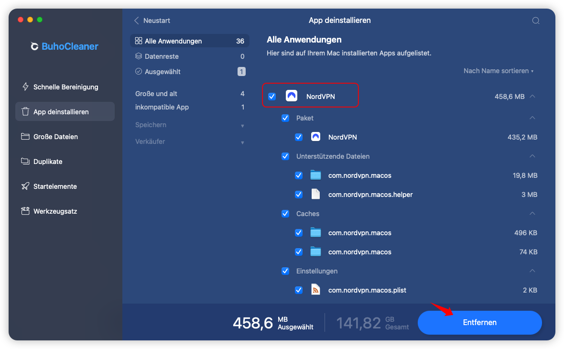Uncheck the NordVPN 435,2 MB package checkbox

(x=299, y=137)
